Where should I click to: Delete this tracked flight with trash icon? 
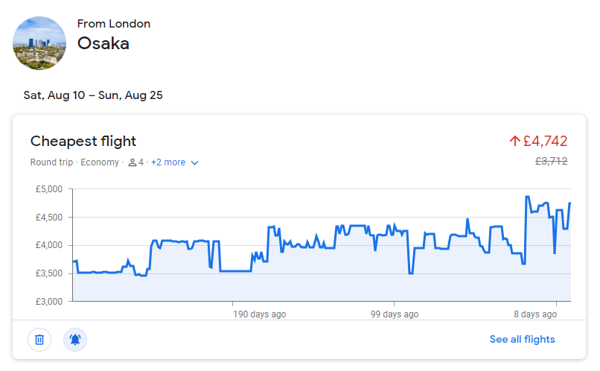point(39,340)
